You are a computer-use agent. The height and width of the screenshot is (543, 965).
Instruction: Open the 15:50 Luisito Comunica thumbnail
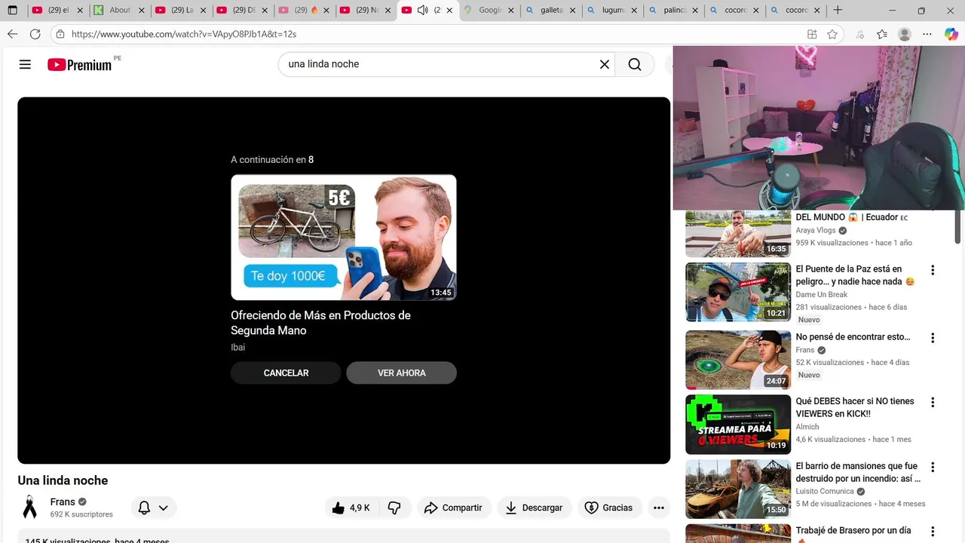(738, 489)
